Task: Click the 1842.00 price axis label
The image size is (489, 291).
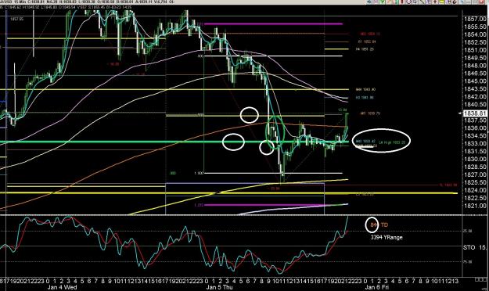Action: (x=475, y=97)
